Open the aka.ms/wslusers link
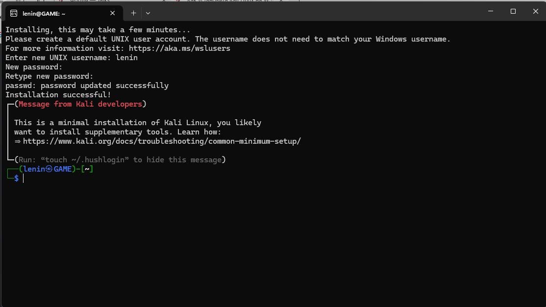The image size is (546, 307). 179,48
